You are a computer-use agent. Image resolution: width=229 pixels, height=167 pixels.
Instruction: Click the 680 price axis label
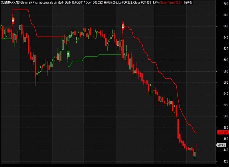click(226, 15)
